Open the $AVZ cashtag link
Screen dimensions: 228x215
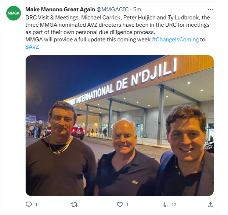tap(32, 47)
